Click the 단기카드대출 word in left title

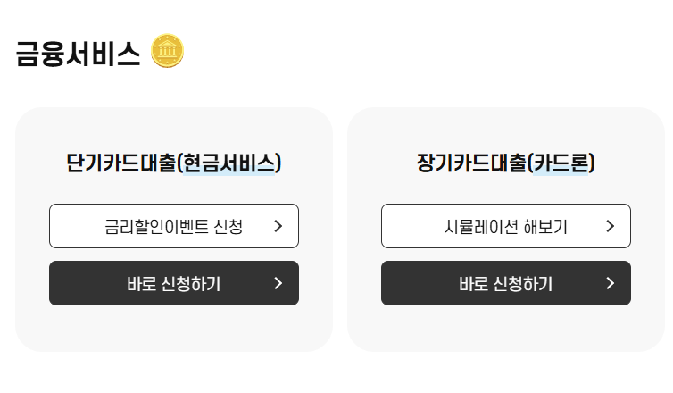pos(121,163)
